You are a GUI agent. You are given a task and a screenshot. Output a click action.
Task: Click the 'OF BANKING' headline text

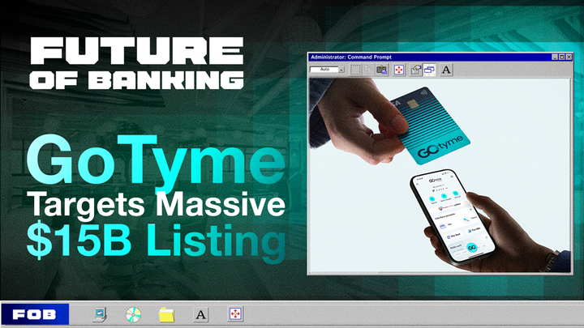tap(137, 80)
